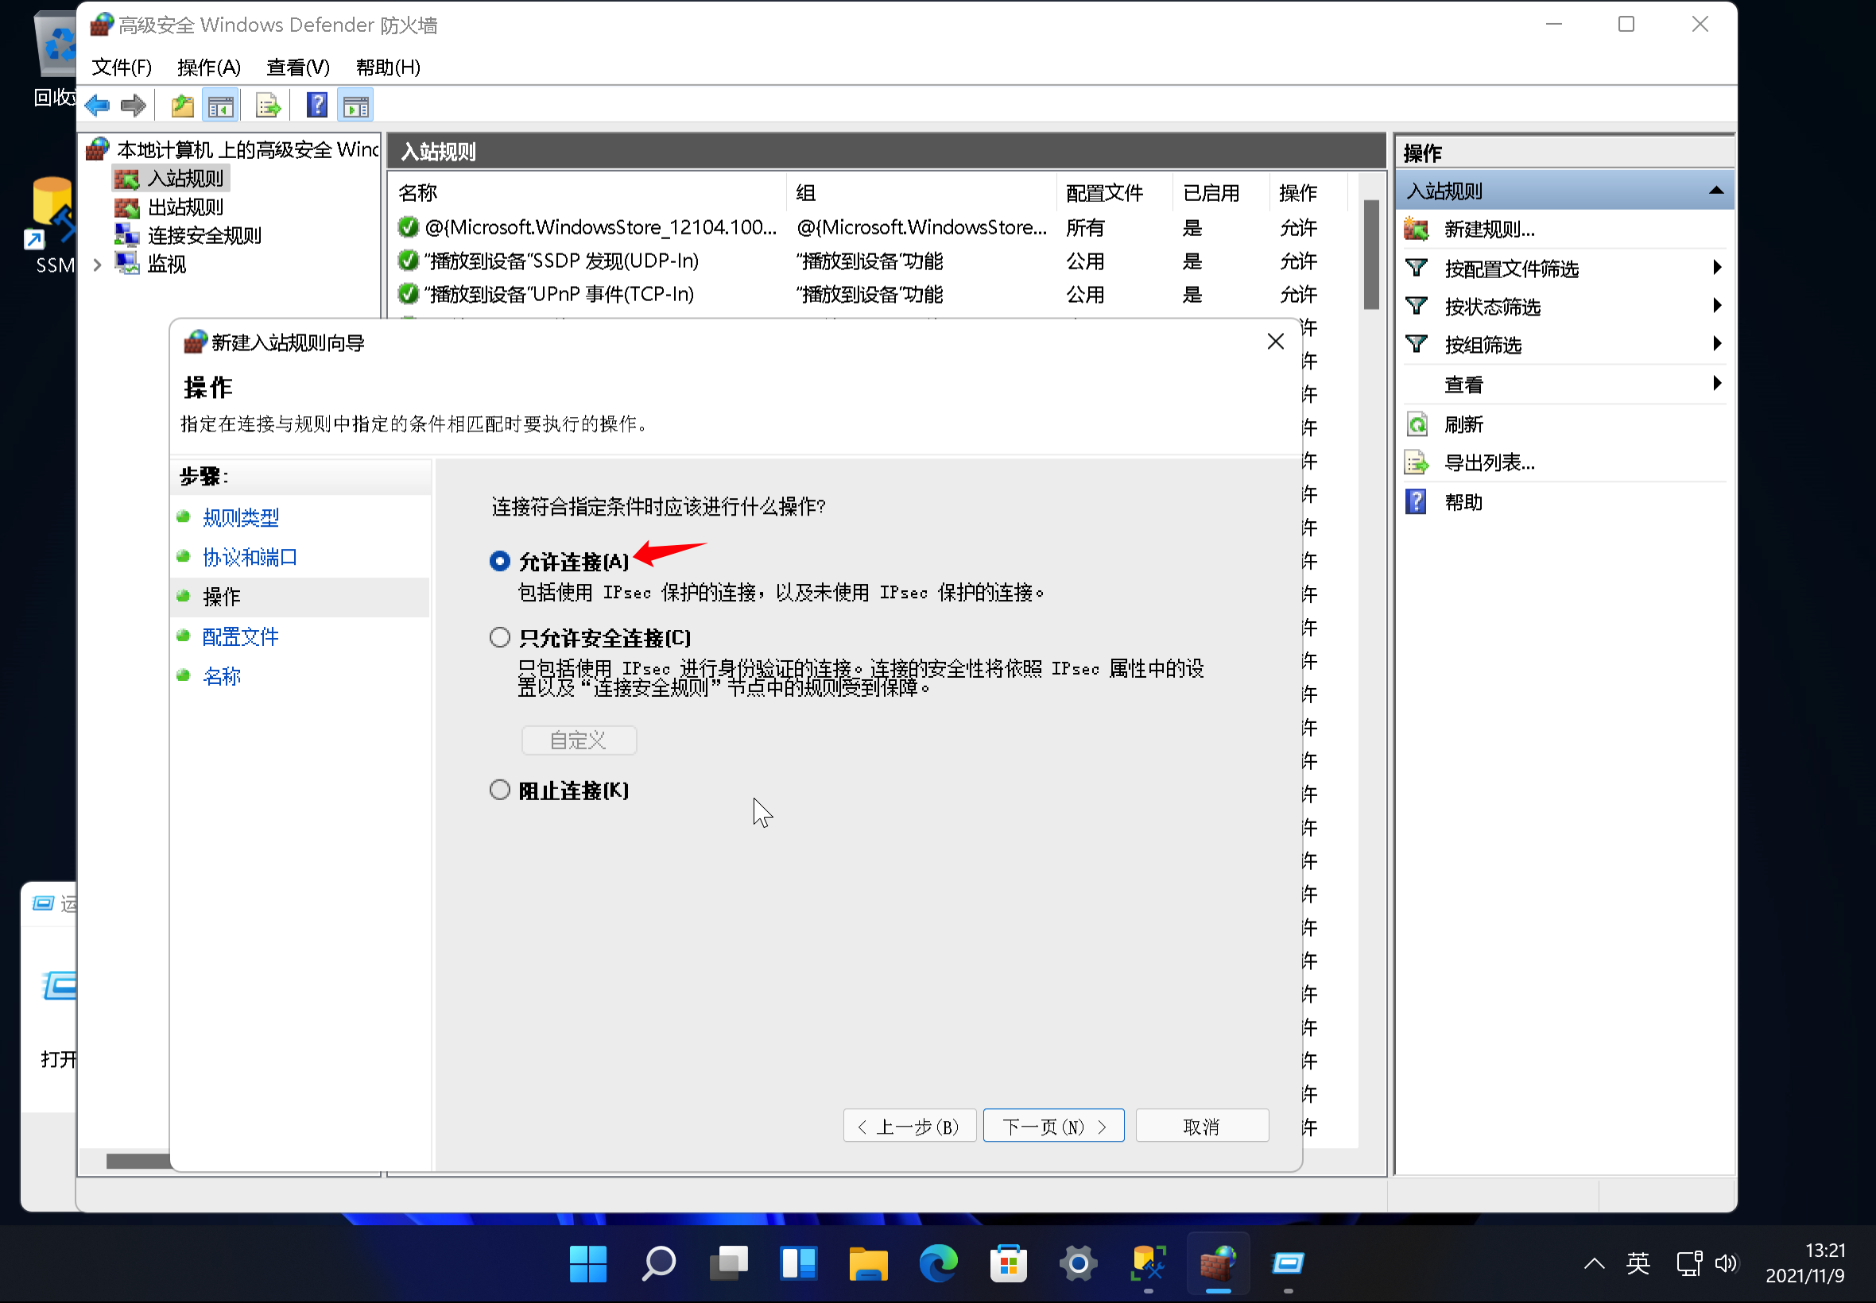Click the 下一页(N) button
This screenshot has height=1303, width=1876.
click(x=1052, y=1127)
